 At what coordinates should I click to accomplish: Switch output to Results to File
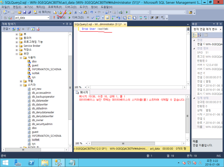coord(134,18)
